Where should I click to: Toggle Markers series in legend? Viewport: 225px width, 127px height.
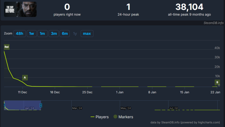123,117
